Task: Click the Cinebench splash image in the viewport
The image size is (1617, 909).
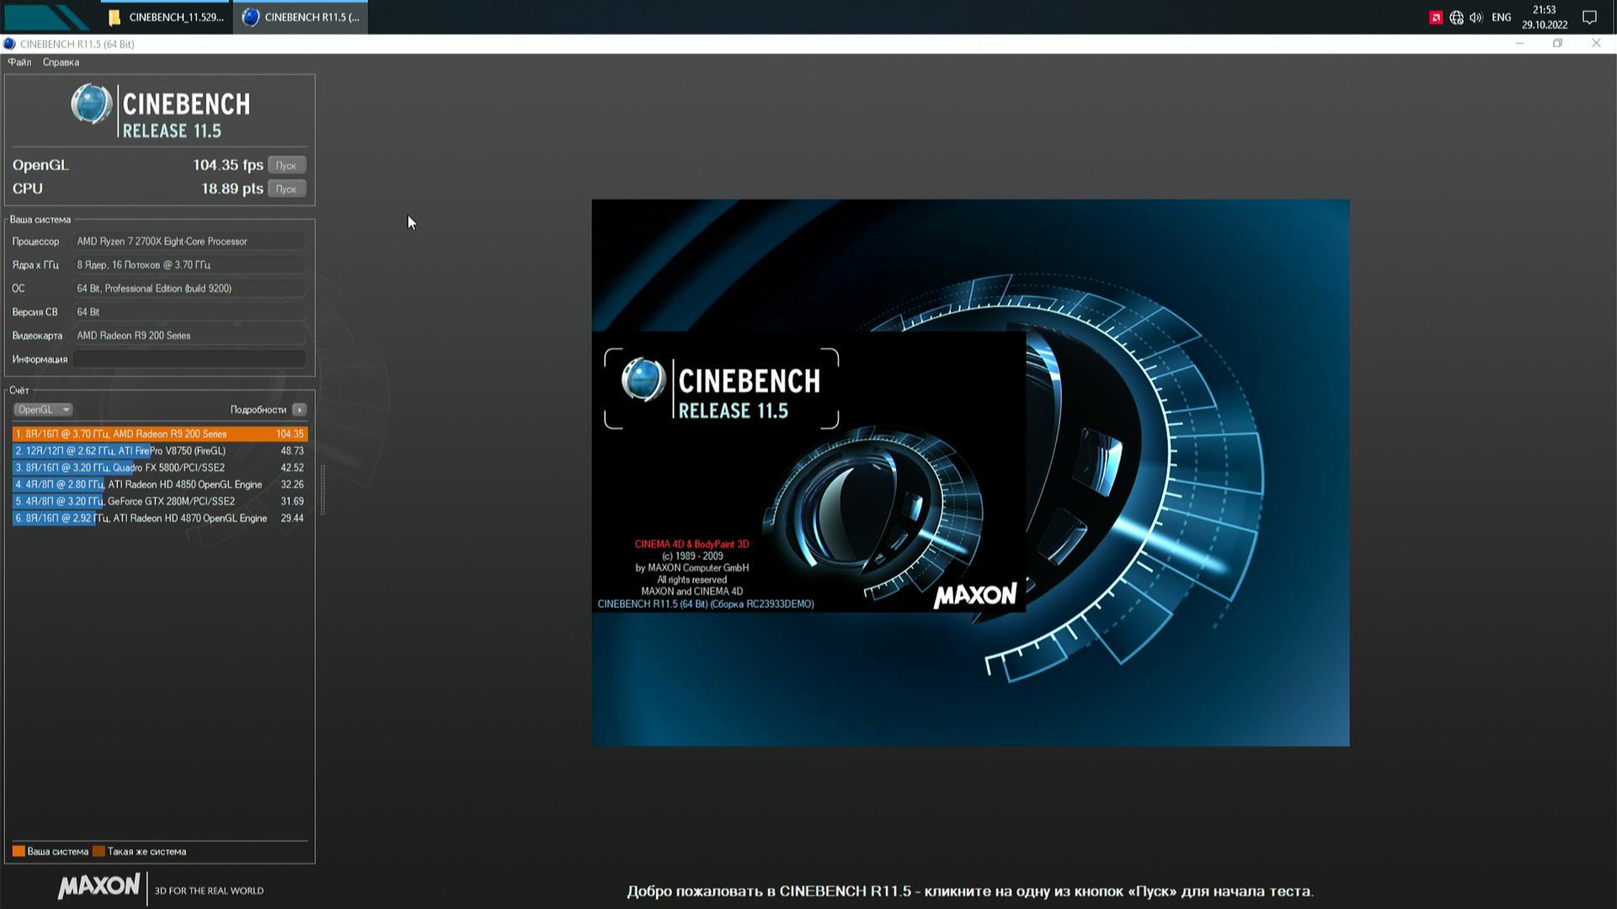Action: tap(969, 472)
